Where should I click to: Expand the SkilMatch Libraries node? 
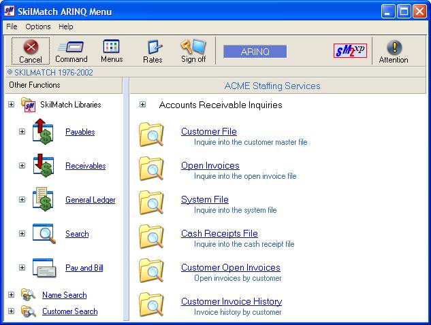pyautogui.click(x=12, y=105)
